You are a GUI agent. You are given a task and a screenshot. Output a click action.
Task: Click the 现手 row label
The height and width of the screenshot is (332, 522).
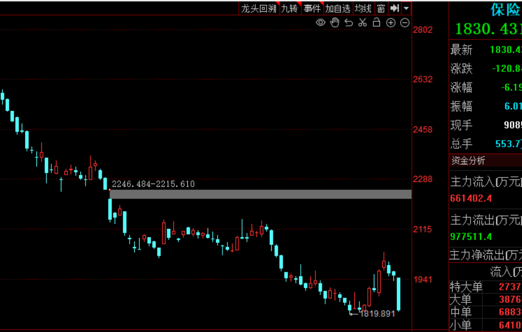tap(462, 125)
